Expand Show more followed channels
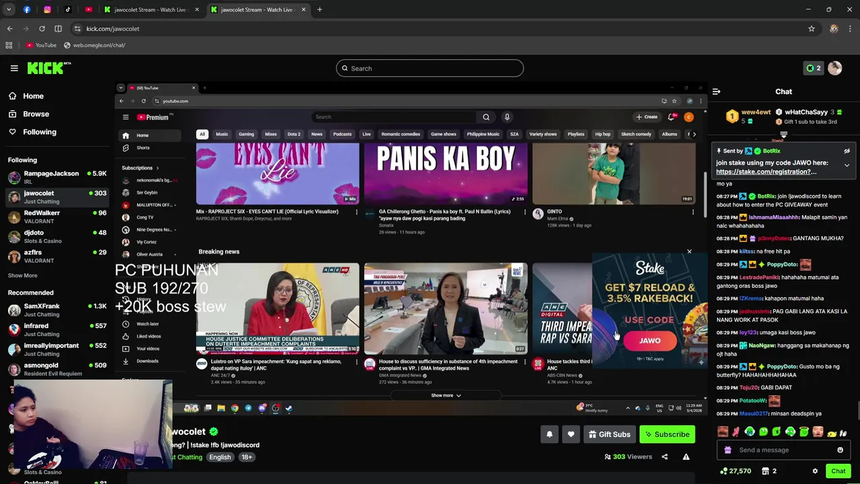Image resolution: width=860 pixels, height=484 pixels. tap(22, 276)
